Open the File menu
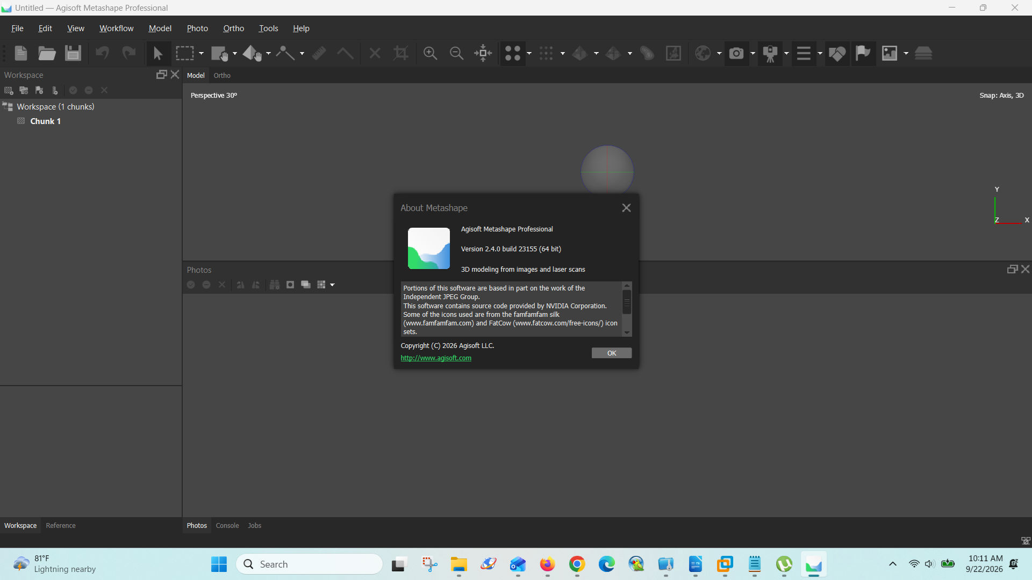The width and height of the screenshot is (1032, 580). pyautogui.click(x=17, y=28)
